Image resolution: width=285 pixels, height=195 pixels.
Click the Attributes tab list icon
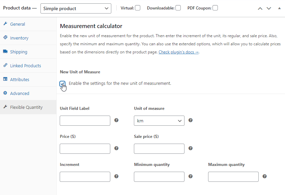5,79
